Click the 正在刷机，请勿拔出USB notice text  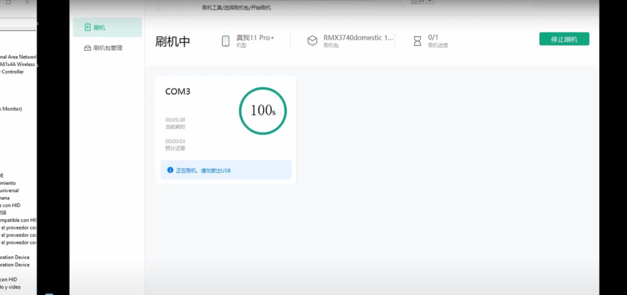click(x=203, y=171)
